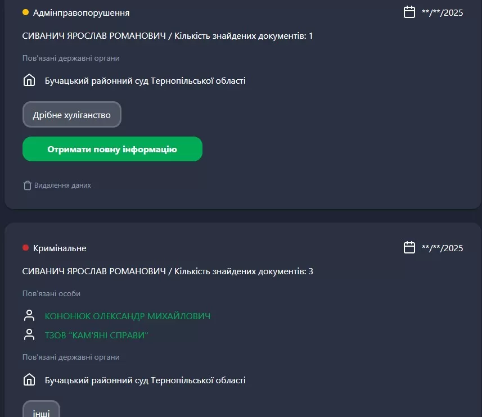Click the court name in the Кримінальне card

click(145, 380)
